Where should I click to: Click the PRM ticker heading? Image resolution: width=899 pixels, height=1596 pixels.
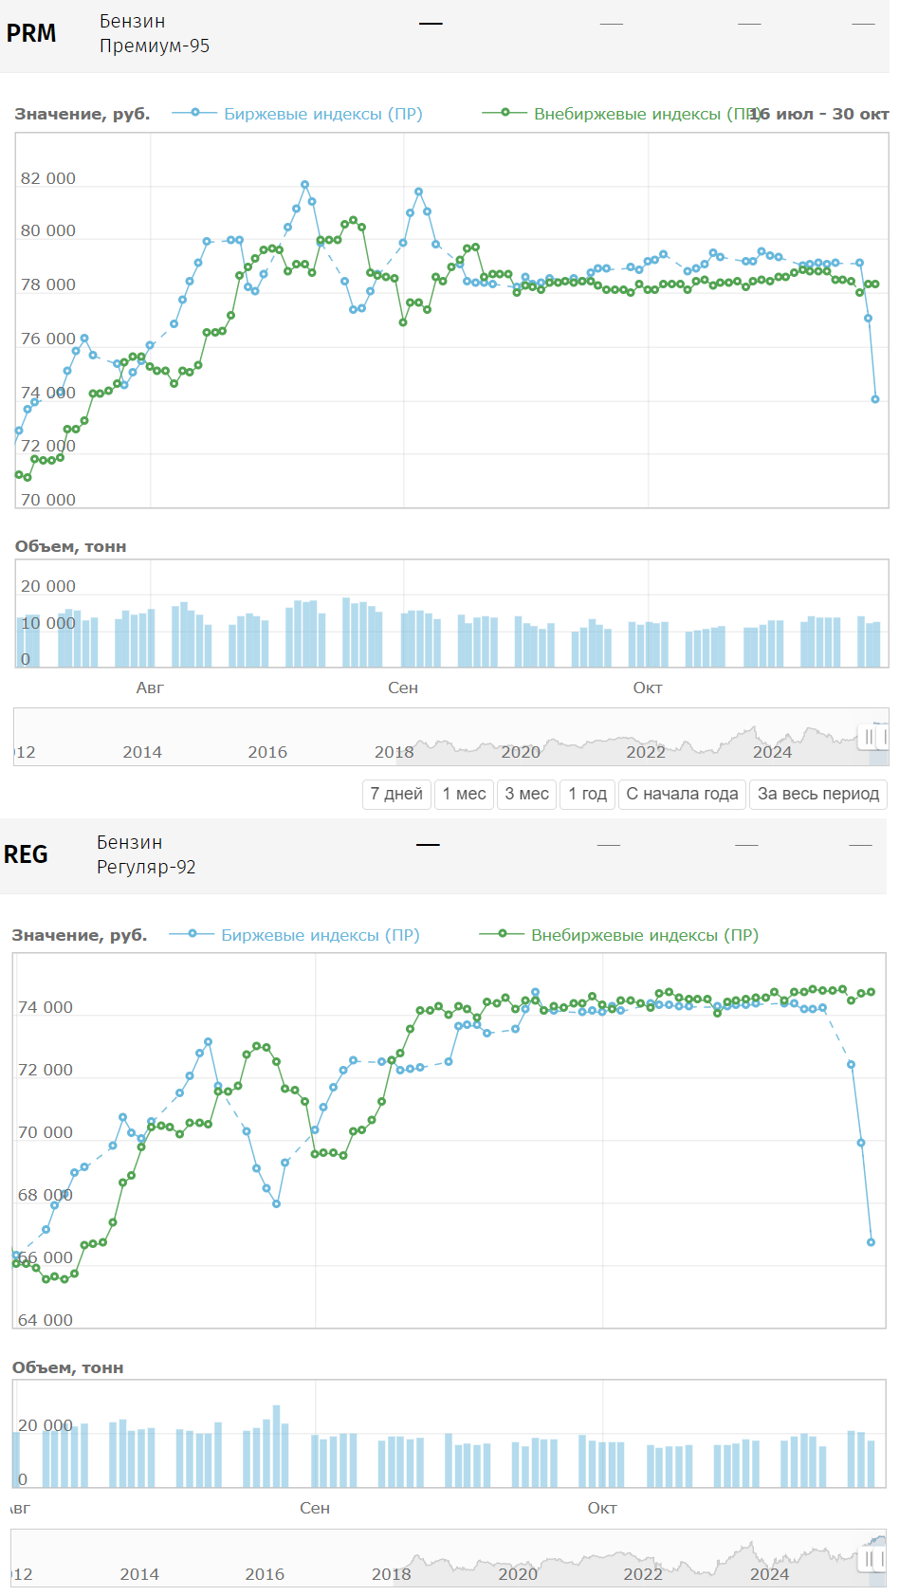31,33
